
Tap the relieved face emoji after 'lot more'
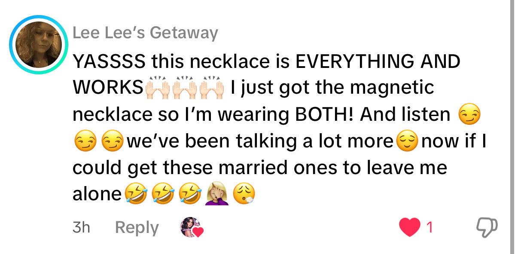click(407, 142)
